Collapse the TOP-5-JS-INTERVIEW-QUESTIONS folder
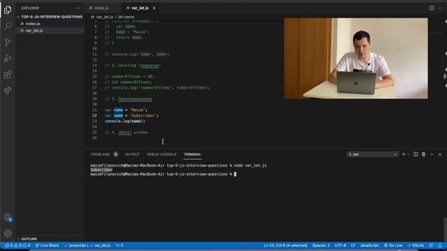Image resolution: width=447 pixels, height=251 pixels. [50, 17]
